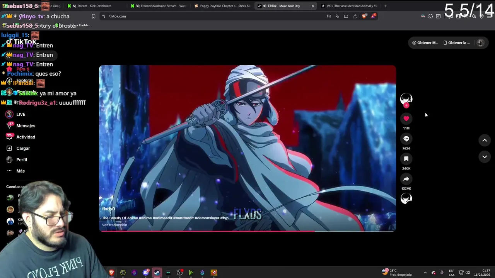Close the TikTok - Make Your Day tab
Image resolution: width=495 pixels, height=278 pixels.
pos(312,6)
